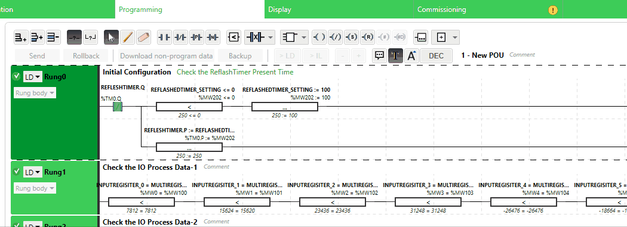The image size is (627, 227).
Task: Open the Rung0 LD language dropdown
Action: click(32, 77)
